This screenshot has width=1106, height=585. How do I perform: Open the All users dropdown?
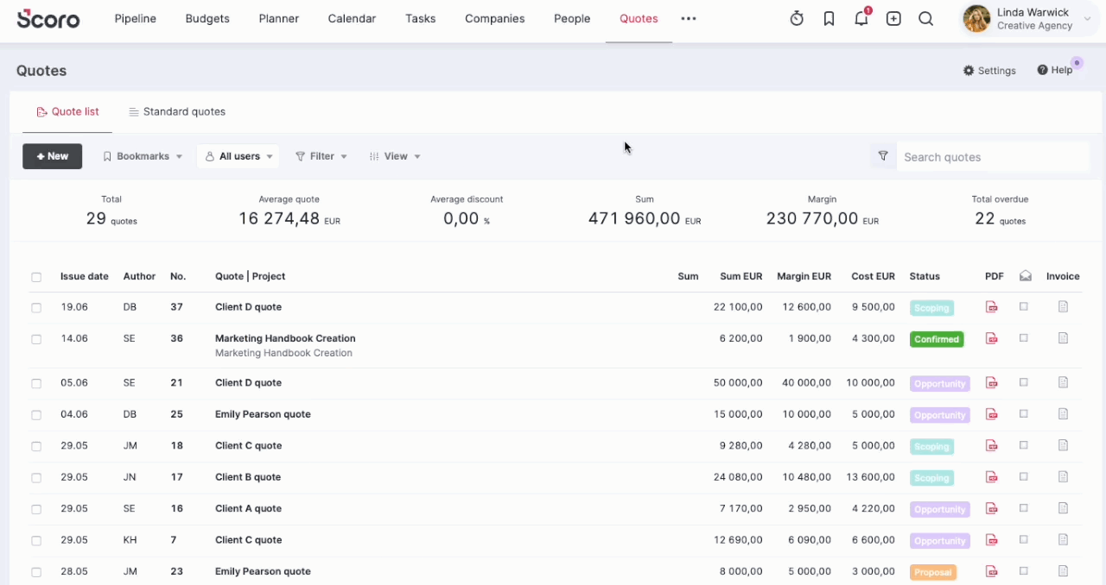(238, 156)
